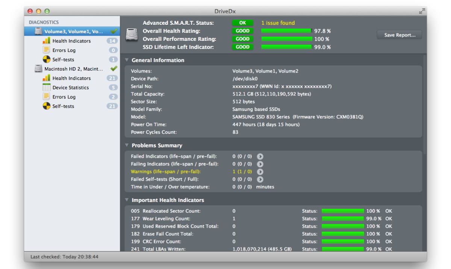This screenshot has width=451, height=269.
Task: Click the Volume3 drive icon in sidebar
Action: (38, 32)
